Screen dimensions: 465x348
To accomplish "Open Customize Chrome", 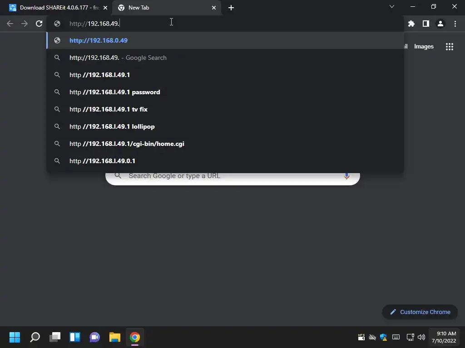I will tap(420, 312).
